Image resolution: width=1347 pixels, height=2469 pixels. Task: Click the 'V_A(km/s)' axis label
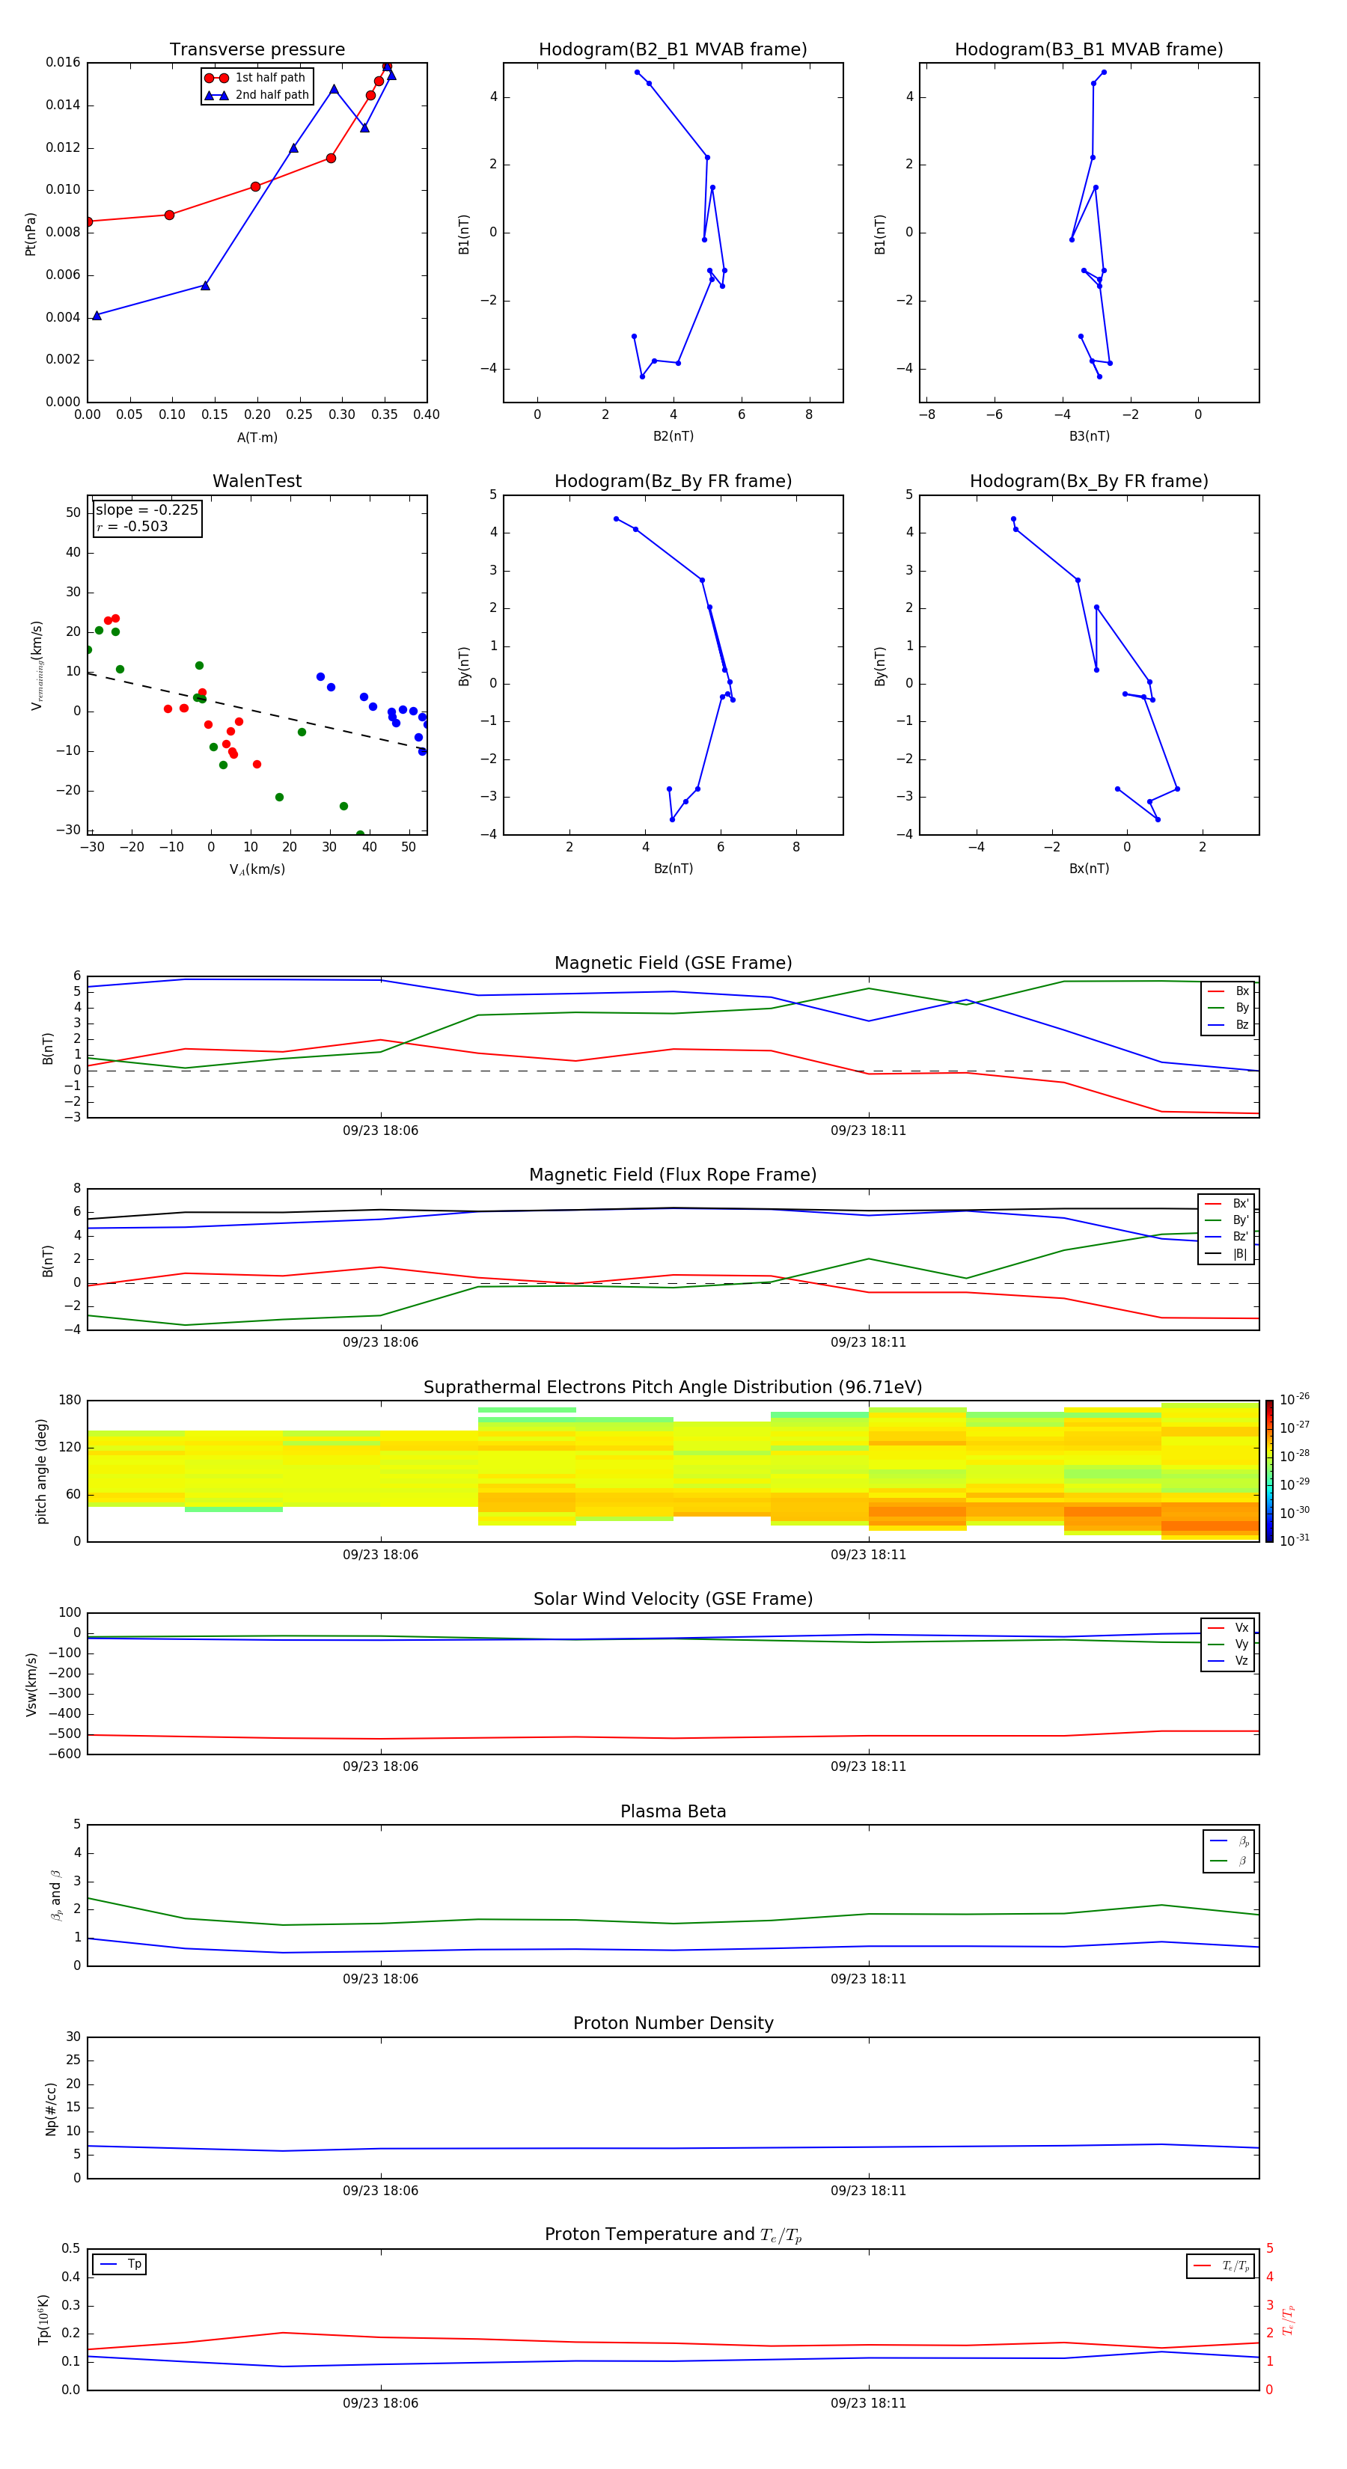pos(257,869)
